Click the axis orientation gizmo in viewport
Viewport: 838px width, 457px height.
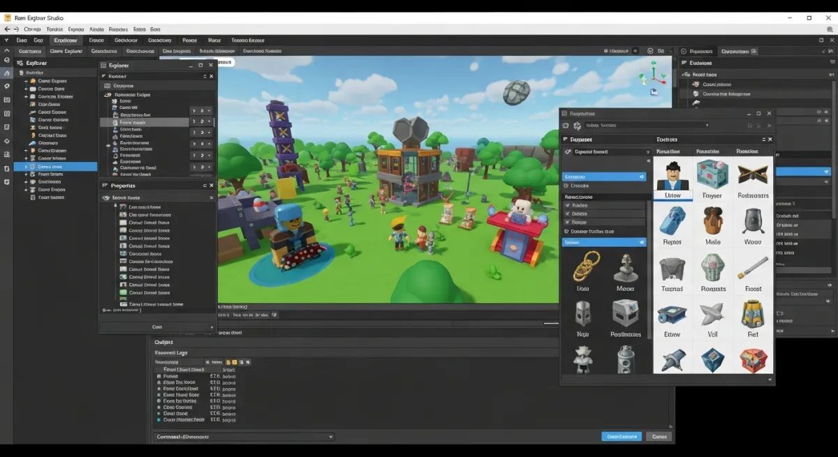point(654,77)
